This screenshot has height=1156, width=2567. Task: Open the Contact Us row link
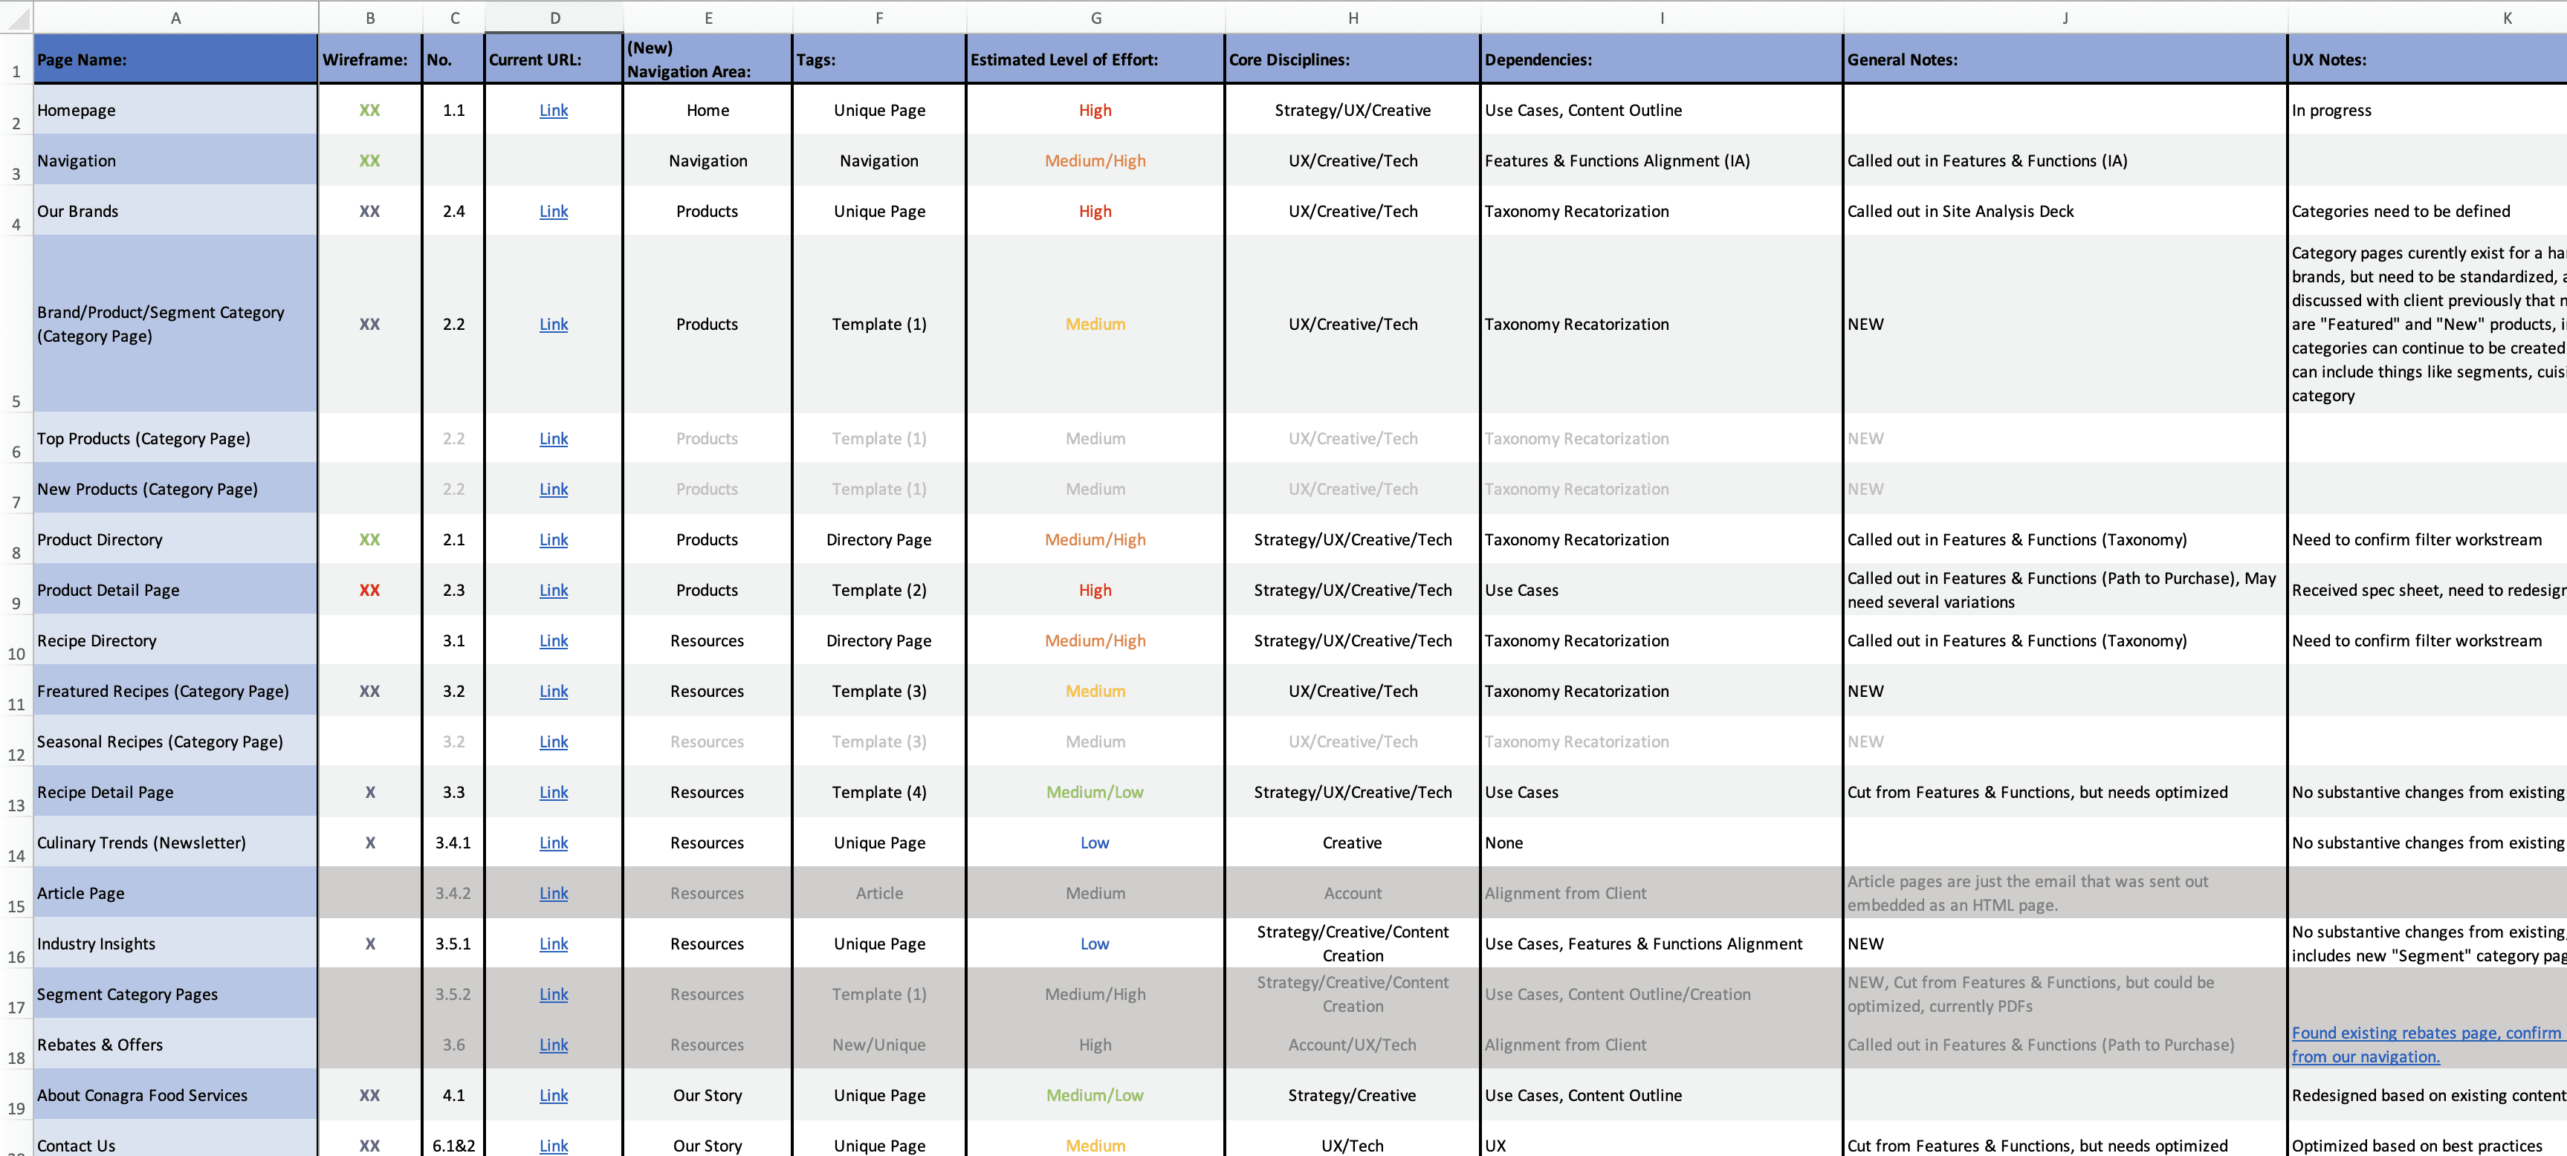553,1145
